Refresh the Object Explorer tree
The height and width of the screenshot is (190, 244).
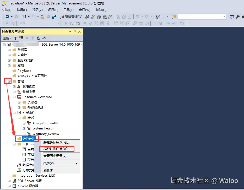39,38
